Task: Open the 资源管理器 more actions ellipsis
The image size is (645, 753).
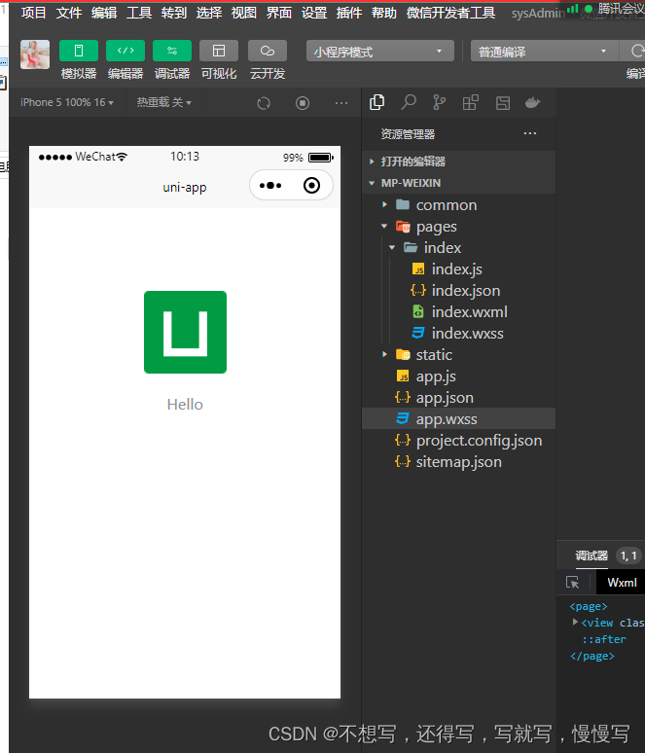Action: [530, 133]
